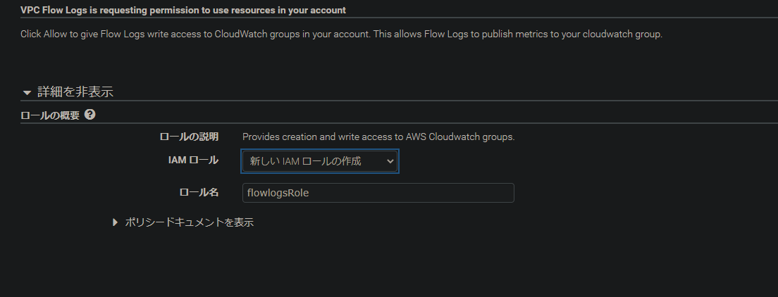Open the IAM ロール dropdown list

[x=320, y=161]
